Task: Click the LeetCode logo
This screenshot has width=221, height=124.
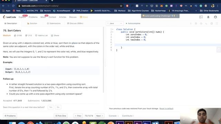Action: pyautogui.click(x=9, y=17)
